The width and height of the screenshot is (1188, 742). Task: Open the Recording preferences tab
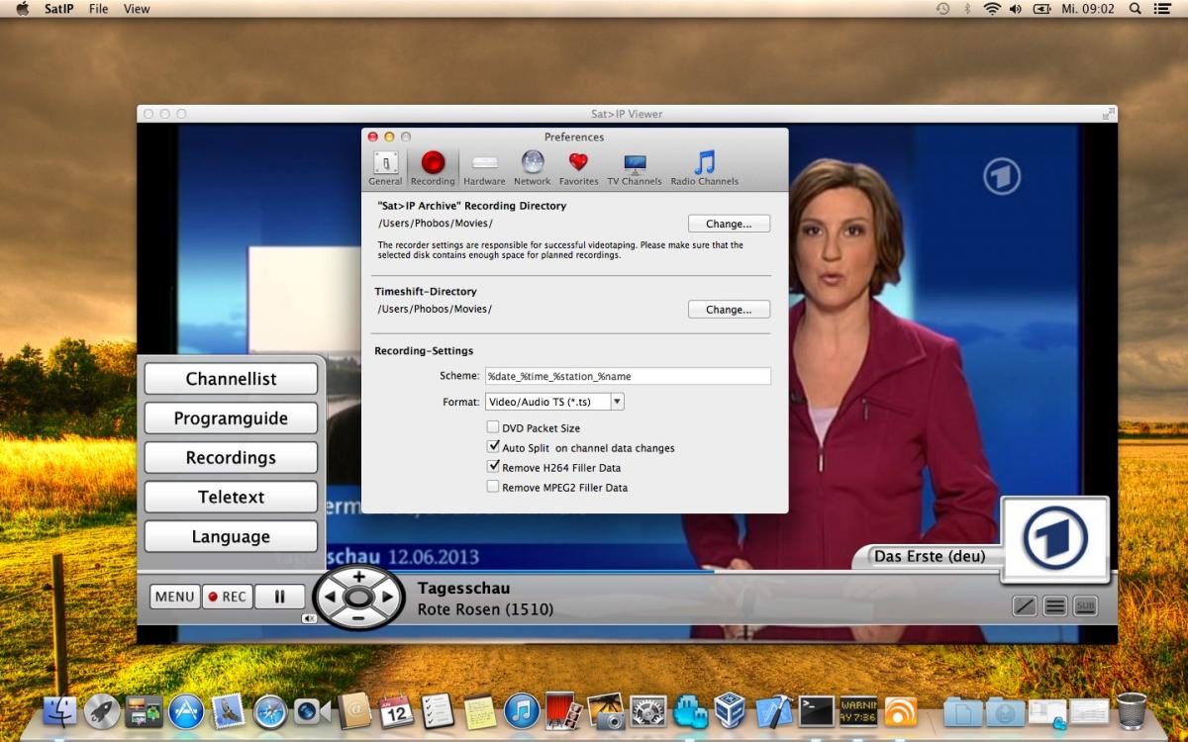[433, 167]
